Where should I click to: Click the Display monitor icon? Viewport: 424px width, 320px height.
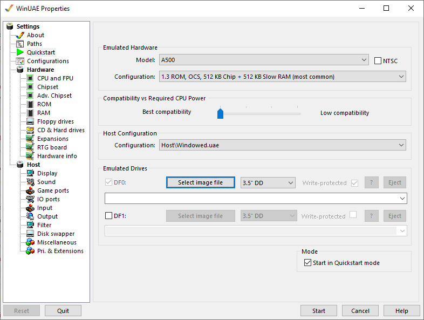[30, 173]
